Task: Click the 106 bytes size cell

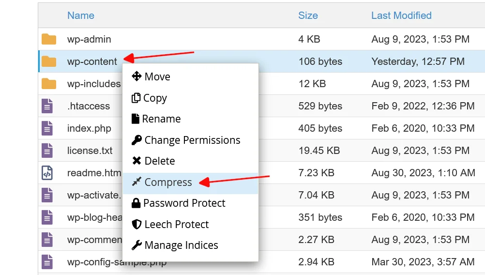Action: point(320,61)
